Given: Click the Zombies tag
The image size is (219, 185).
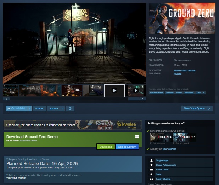Looking at the screenshot, I should [169, 93].
